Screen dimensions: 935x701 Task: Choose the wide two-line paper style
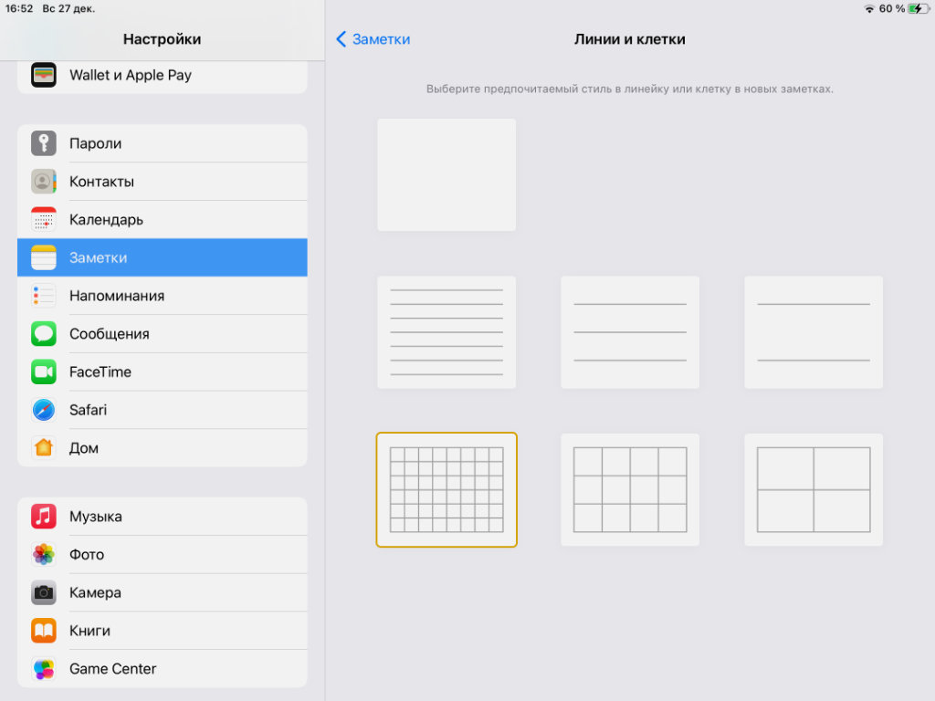click(814, 332)
